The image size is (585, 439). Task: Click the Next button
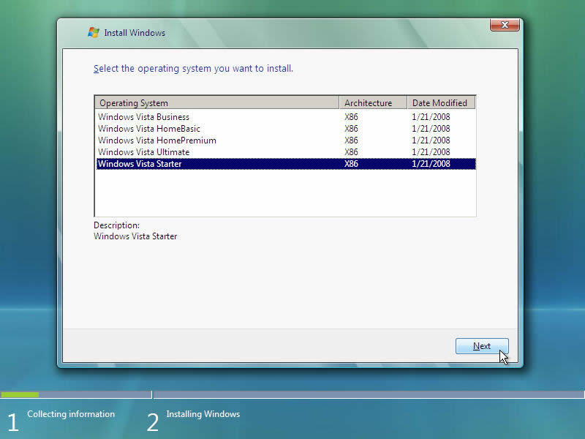(x=482, y=346)
